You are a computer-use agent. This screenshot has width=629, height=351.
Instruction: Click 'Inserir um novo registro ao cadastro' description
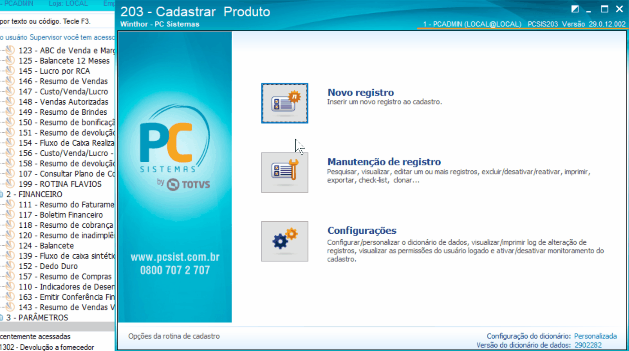pos(384,102)
